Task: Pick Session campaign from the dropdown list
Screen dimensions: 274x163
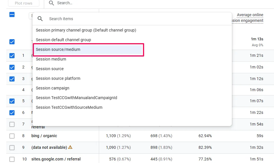Action: click(x=53, y=88)
